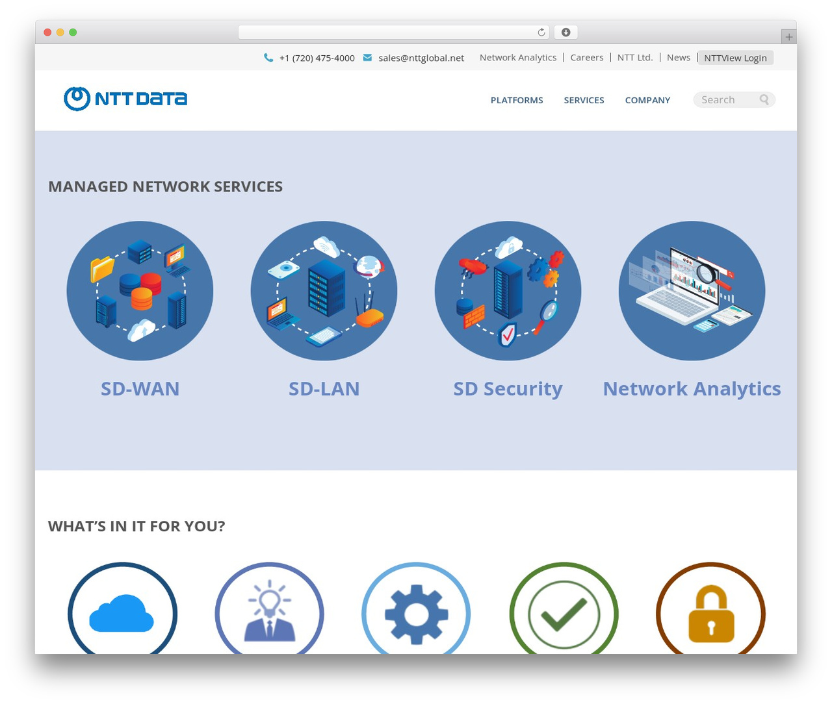
Task: Open the News link
Action: [679, 57]
